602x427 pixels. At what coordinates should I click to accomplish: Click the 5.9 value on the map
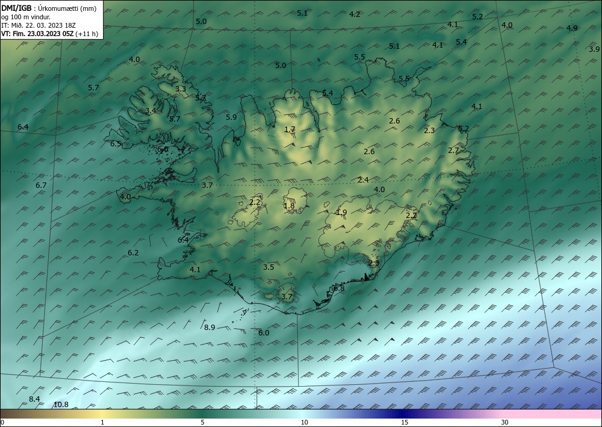232,117
